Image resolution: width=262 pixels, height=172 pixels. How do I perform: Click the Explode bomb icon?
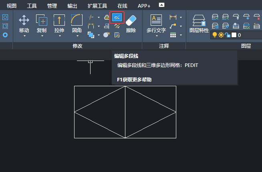[x=107, y=35]
